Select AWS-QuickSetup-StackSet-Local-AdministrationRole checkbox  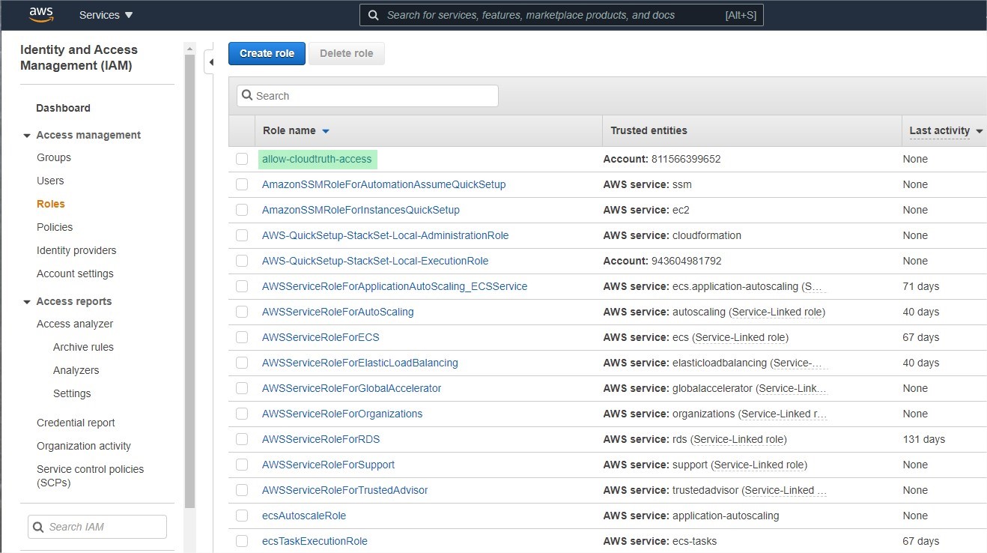[242, 235]
